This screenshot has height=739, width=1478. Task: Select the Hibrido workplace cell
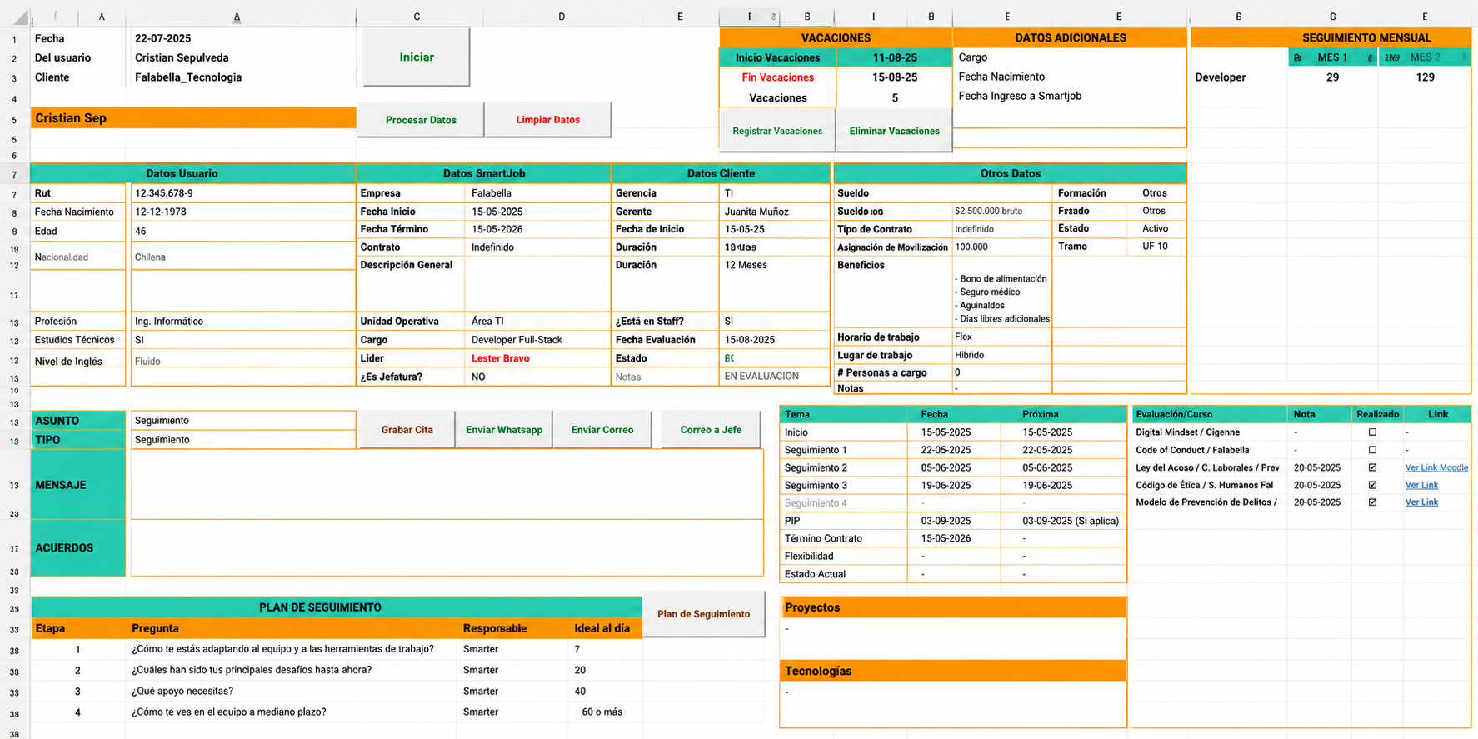1002,355
